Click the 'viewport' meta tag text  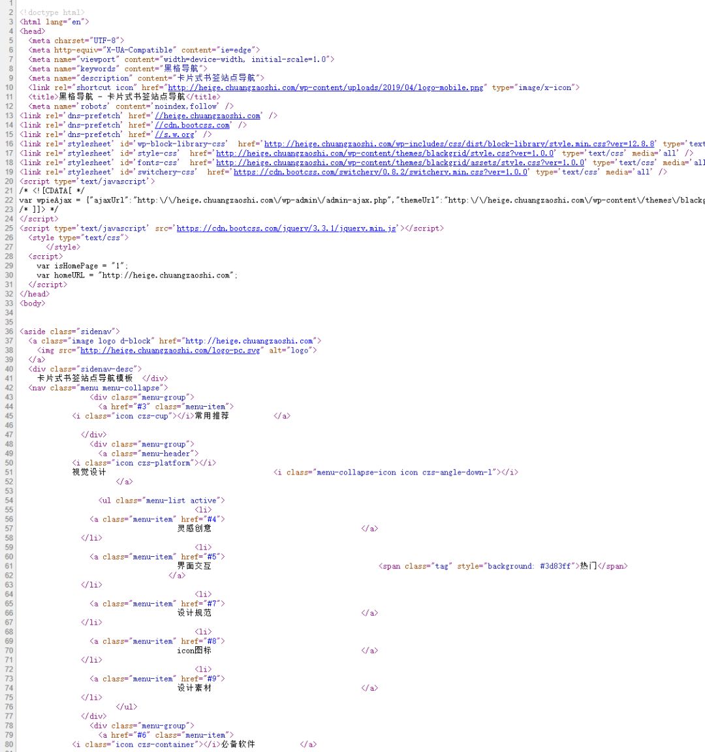181,59
